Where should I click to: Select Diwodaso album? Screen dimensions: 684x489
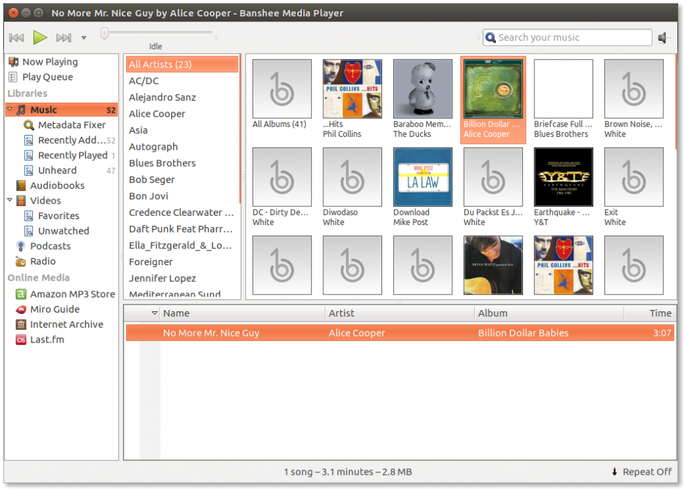click(x=352, y=177)
